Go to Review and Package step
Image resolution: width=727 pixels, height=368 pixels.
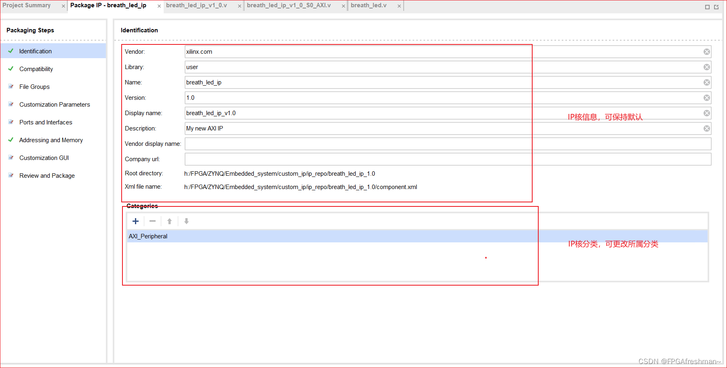pos(46,175)
